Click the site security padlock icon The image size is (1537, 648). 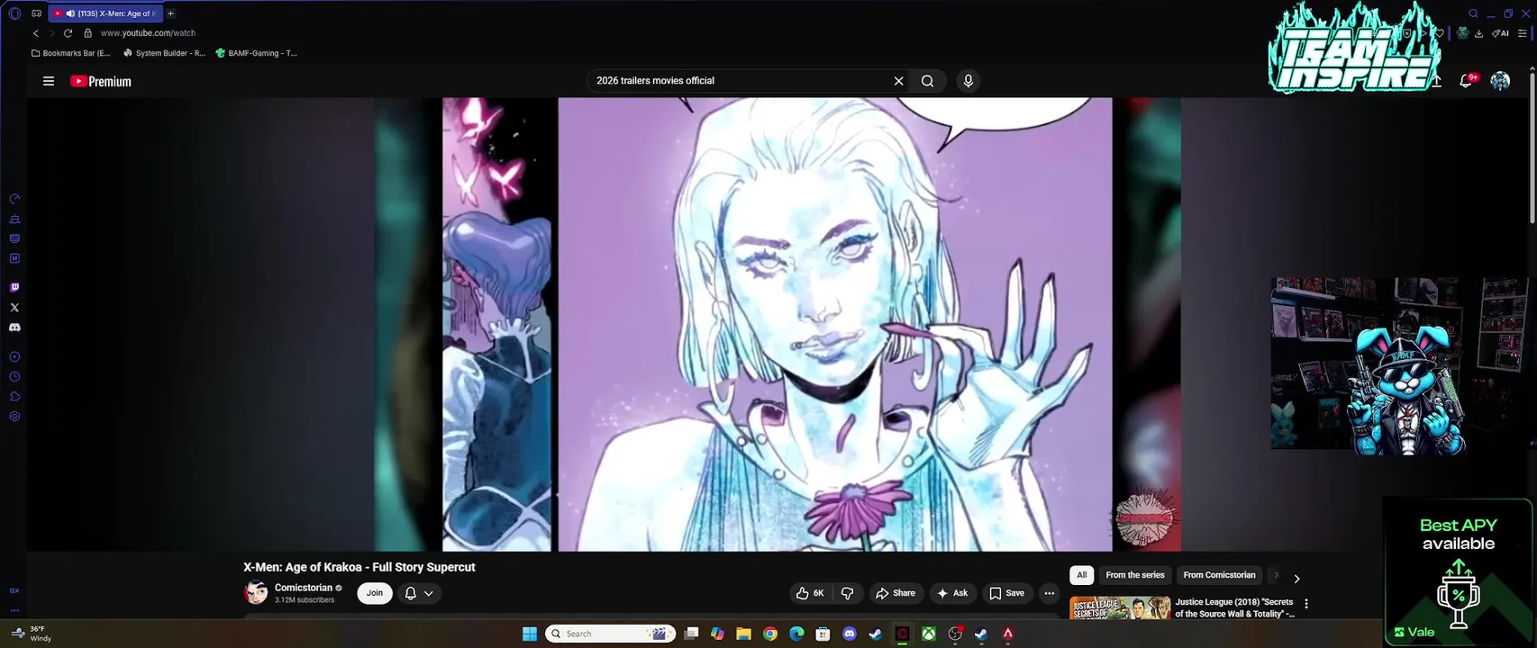87,33
